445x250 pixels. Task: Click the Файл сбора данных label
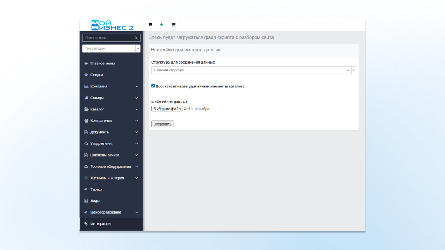[169, 102]
